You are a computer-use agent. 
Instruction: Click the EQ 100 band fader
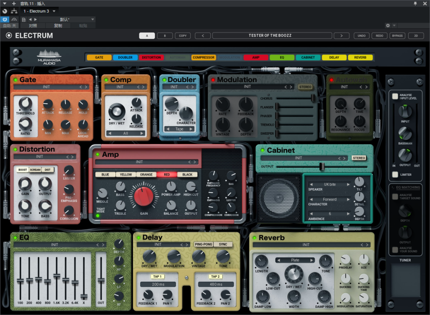(x=20, y=281)
